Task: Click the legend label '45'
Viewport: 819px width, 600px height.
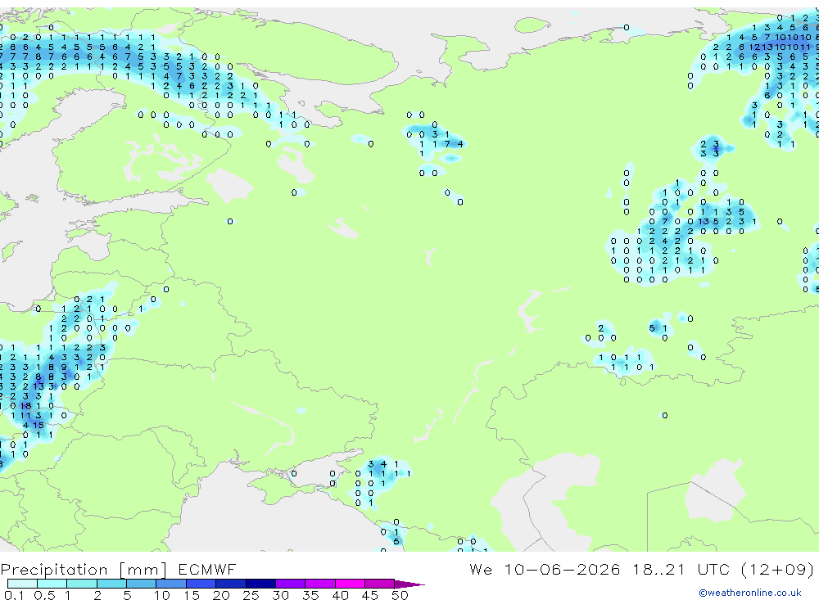Action: [370, 595]
